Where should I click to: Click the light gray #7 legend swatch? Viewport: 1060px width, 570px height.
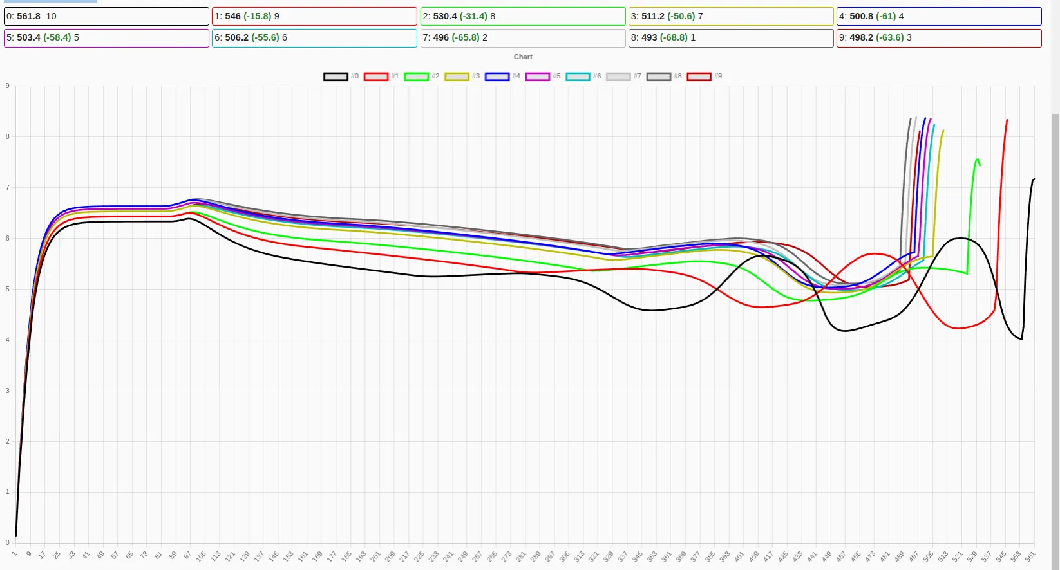(618, 77)
